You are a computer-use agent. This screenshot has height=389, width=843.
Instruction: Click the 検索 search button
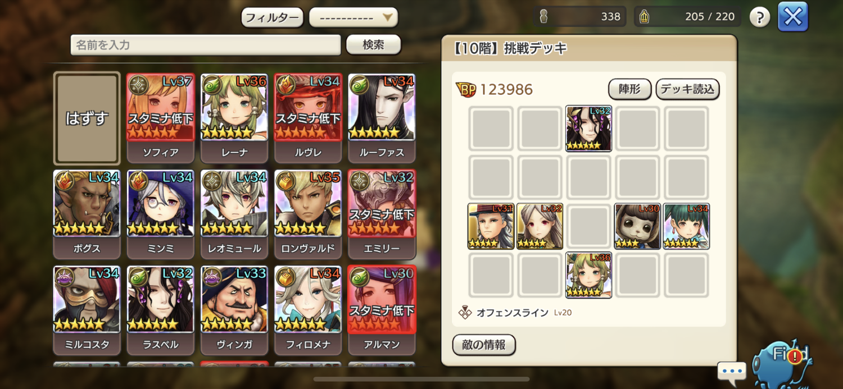tap(373, 45)
